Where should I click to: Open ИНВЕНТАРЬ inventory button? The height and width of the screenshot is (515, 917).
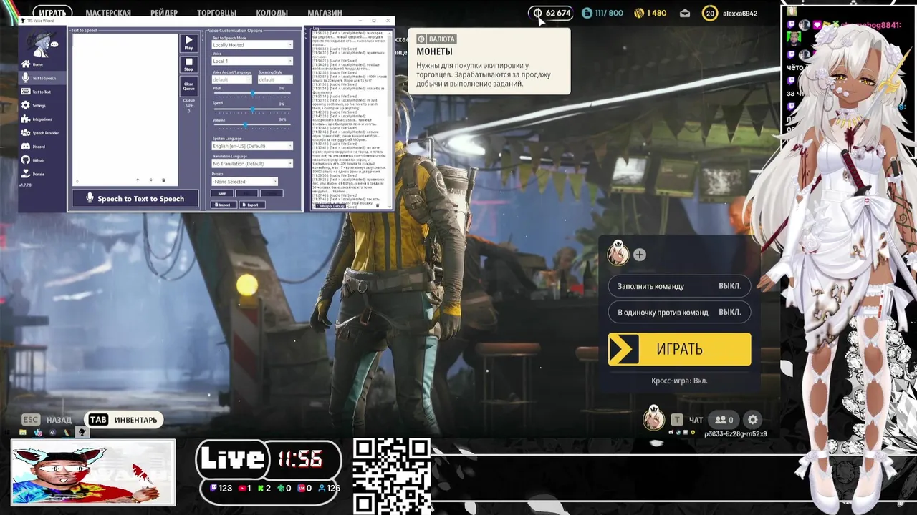coord(125,420)
